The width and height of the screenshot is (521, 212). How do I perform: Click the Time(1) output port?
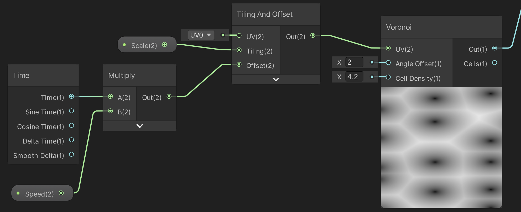point(71,97)
